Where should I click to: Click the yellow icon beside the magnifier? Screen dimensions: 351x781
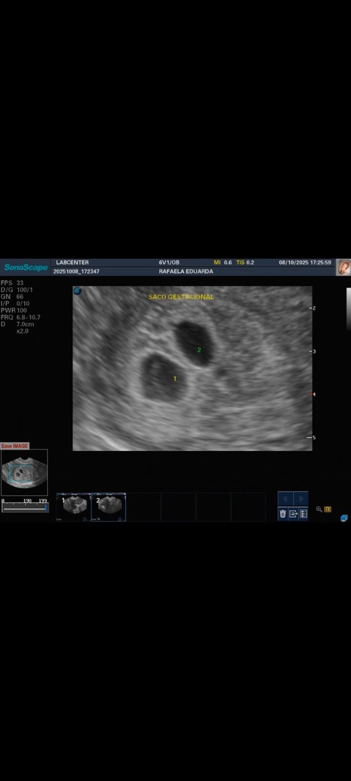point(328,510)
